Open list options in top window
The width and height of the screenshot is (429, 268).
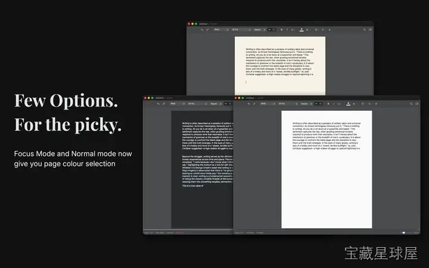pos(323,30)
